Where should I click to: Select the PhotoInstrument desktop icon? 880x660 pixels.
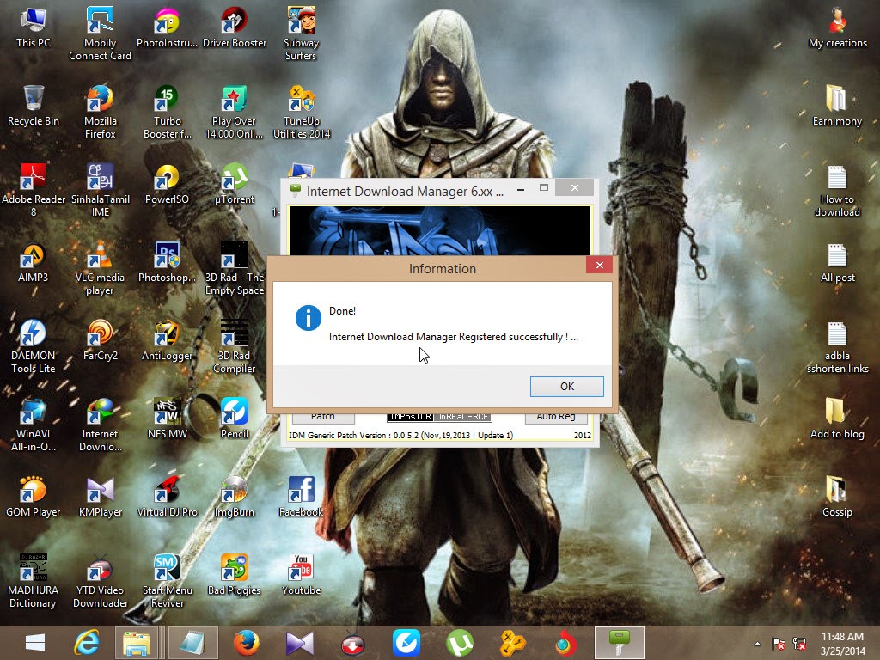(x=167, y=27)
